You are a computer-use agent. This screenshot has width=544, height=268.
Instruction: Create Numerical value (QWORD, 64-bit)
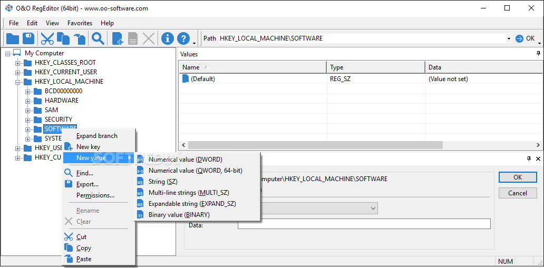(197, 171)
